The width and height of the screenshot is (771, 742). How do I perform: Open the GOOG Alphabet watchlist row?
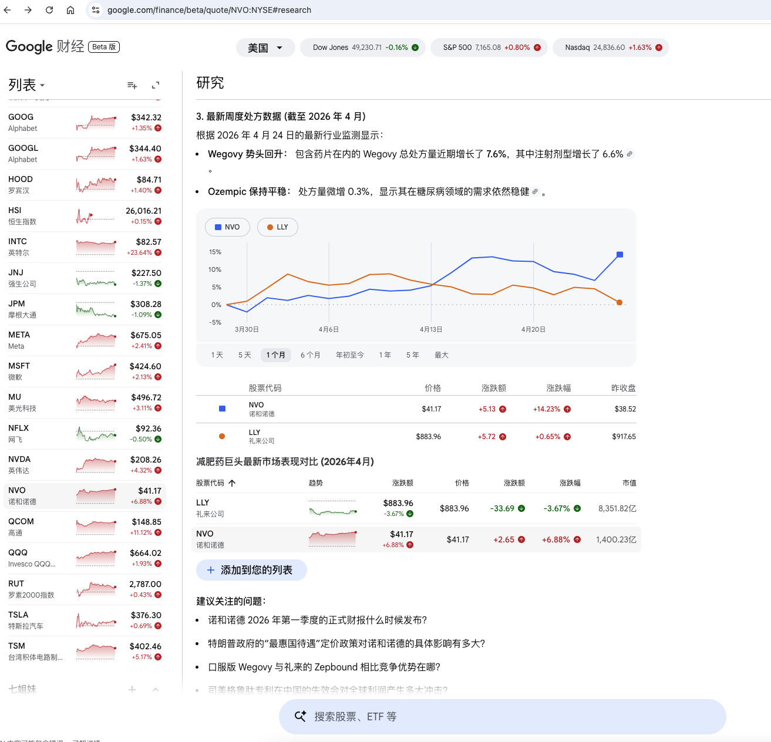(85, 123)
